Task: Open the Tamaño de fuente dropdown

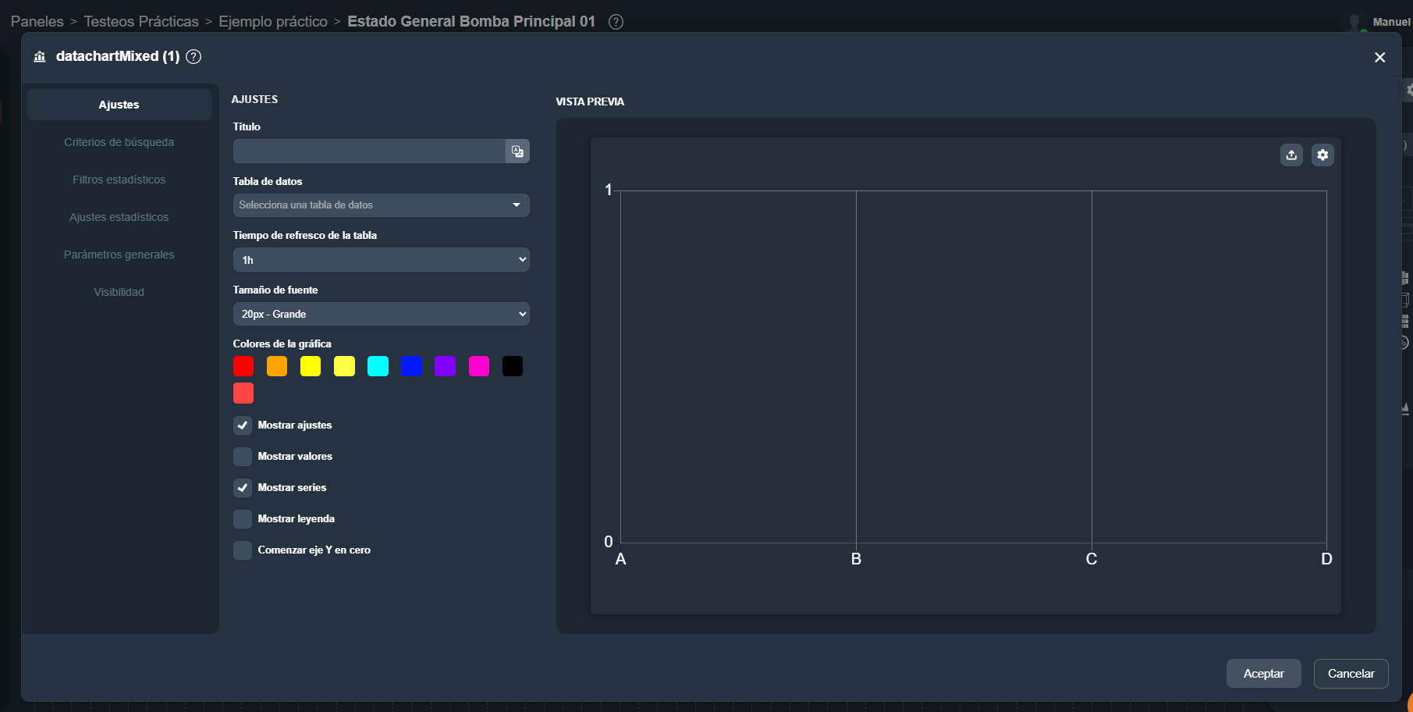Action: pos(381,314)
